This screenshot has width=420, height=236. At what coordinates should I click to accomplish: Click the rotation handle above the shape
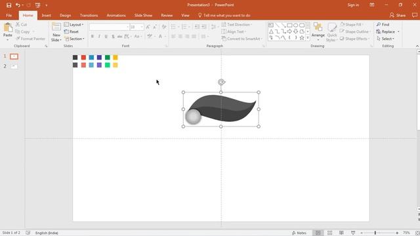click(221, 82)
